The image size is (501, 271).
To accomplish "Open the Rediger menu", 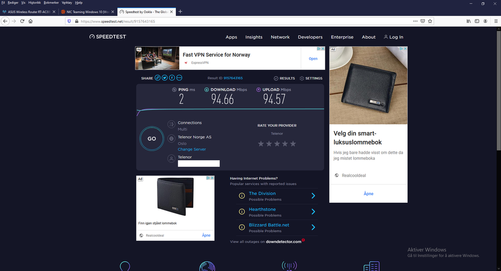I will click(x=13, y=3).
